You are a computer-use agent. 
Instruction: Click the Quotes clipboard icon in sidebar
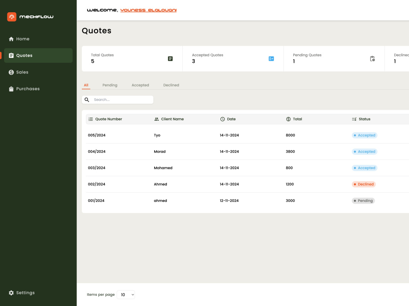pos(11,55)
